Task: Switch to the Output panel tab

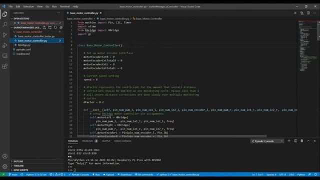Action: click(x=106, y=141)
